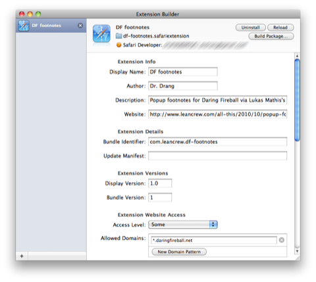Add a New Domain Pattern
This screenshot has height=282, width=316.
pos(179,252)
